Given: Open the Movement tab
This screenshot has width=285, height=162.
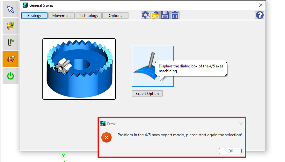Looking at the screenshot, I should click(62, 16).
